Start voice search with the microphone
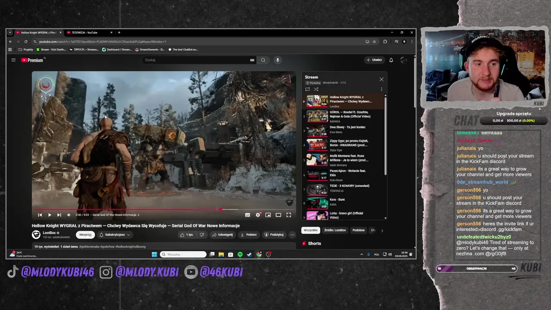The image size is (551, 310). tap(278, 60)
